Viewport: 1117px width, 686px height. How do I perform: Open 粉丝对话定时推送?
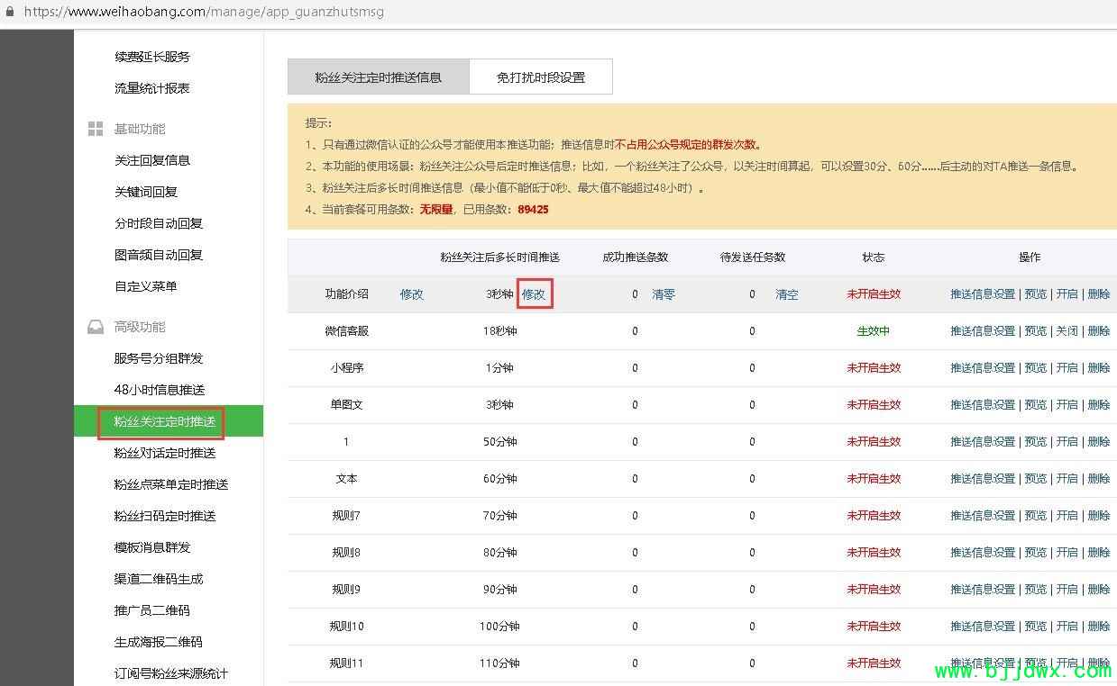point(165,453)
